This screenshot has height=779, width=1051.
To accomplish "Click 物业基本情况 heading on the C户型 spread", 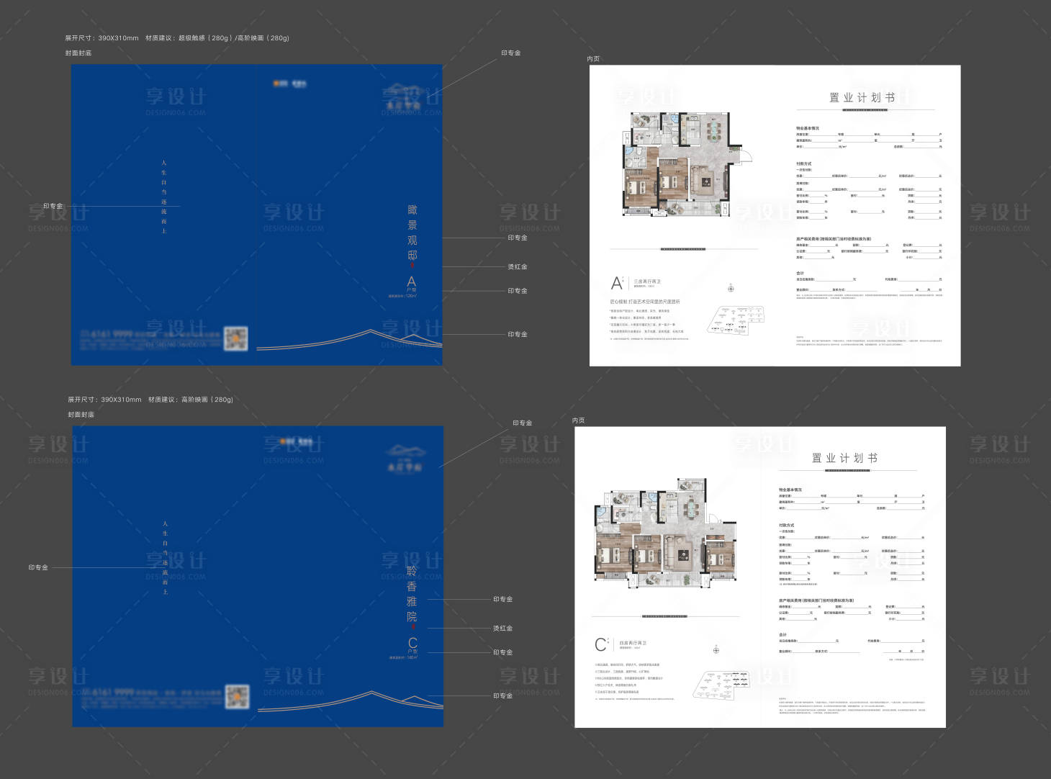I will 790,490.
